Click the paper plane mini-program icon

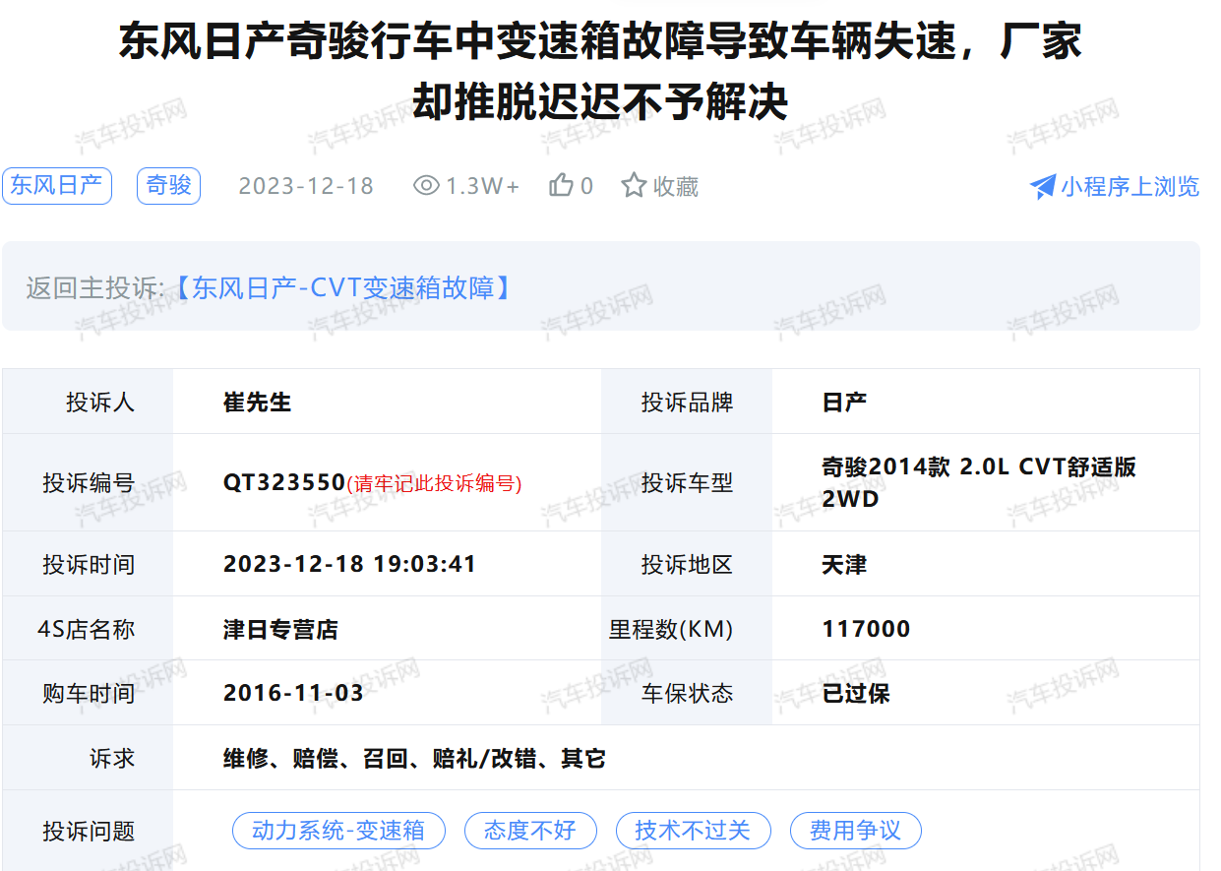point(1042,187)
